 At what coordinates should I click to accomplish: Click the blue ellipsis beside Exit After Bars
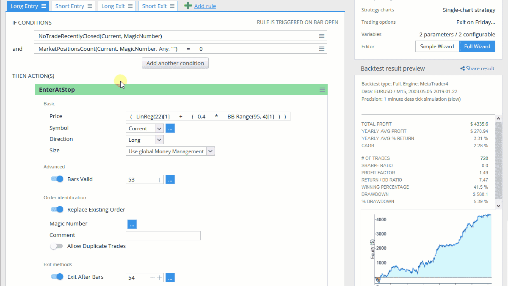pos(170,278)
